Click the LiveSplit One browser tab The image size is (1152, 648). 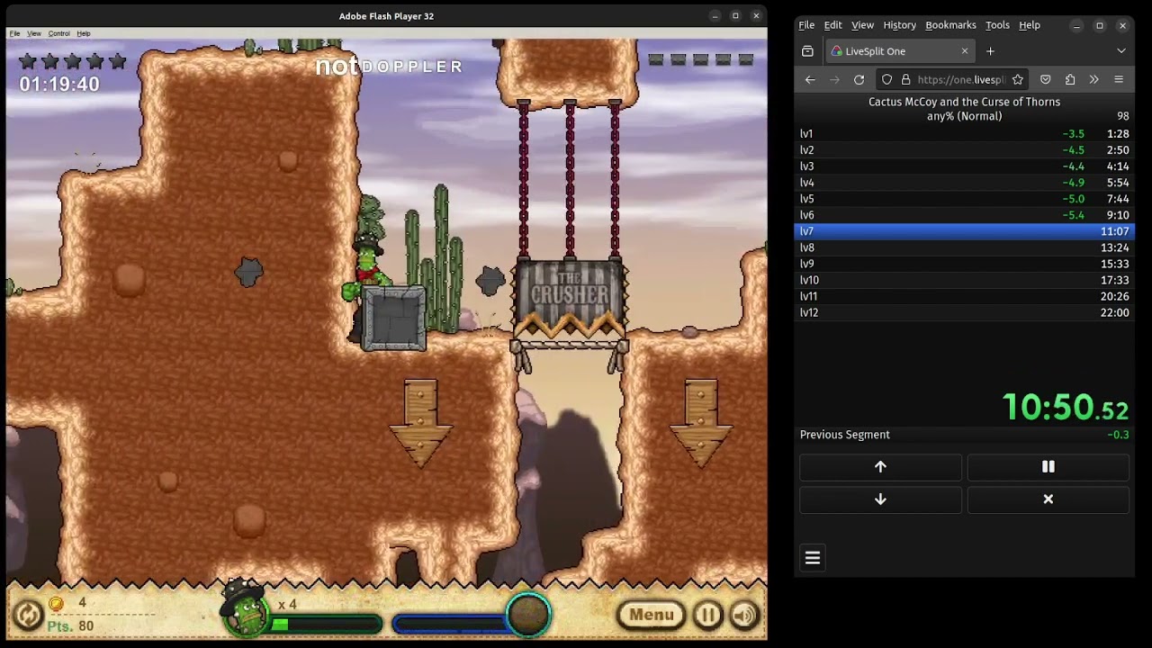tap(901, 51)
